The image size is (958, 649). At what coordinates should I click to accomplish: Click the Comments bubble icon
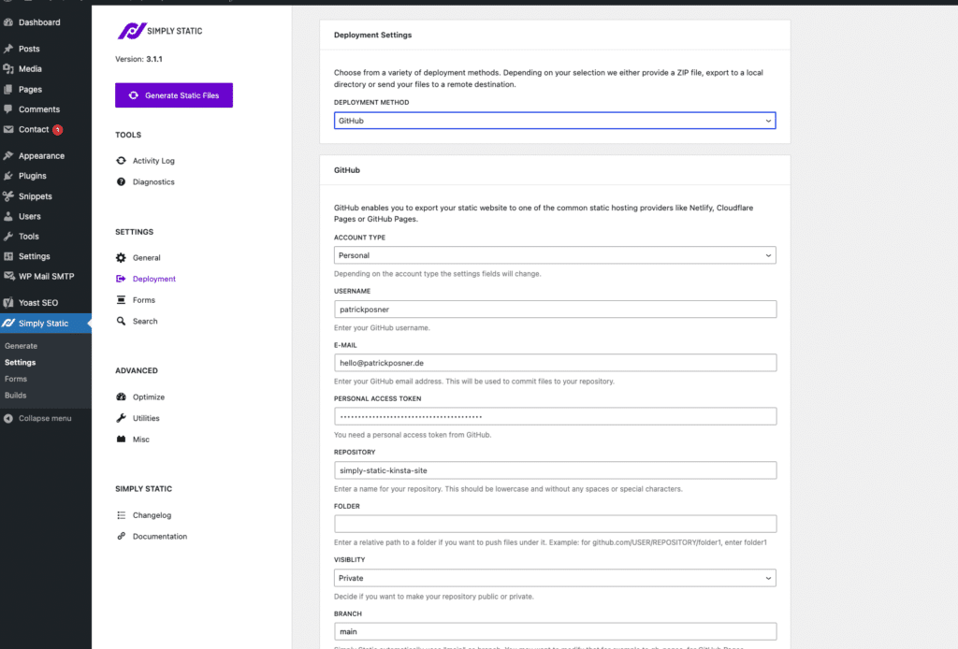7,109
